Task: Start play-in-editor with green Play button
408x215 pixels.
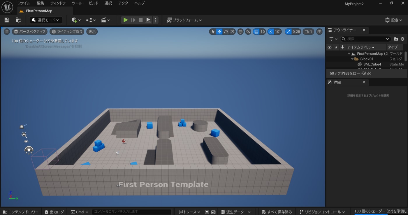Action: [x=126, y=20]
